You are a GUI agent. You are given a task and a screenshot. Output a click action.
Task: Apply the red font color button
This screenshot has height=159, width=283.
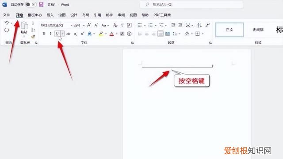click(x=112, y=34)
